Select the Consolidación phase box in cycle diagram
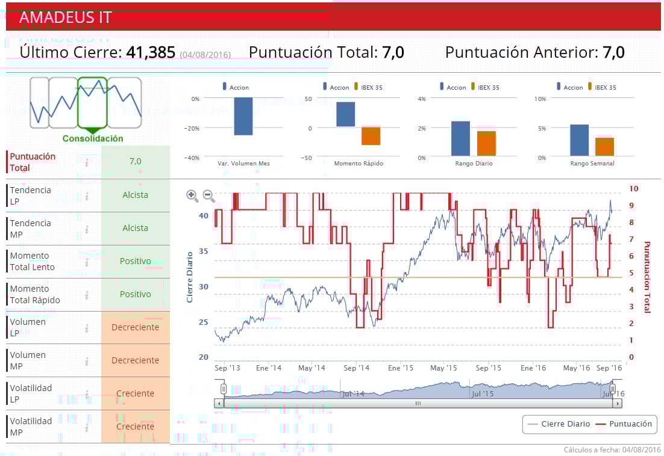 [x=92, y=103]
